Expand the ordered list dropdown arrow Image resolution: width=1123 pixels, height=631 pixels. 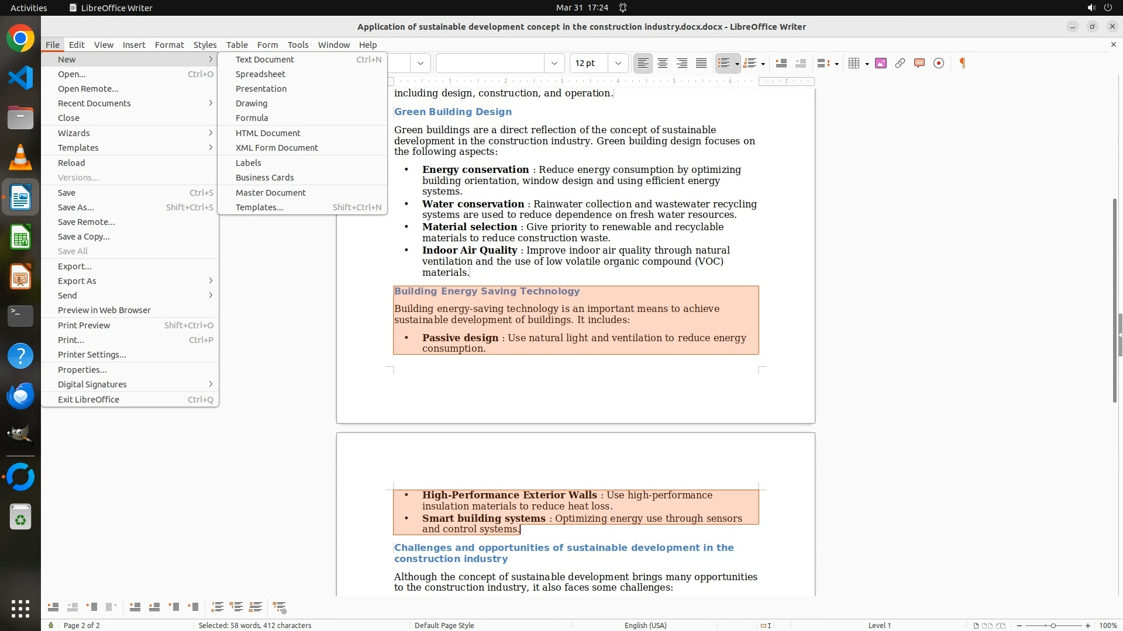pos(763,64)
